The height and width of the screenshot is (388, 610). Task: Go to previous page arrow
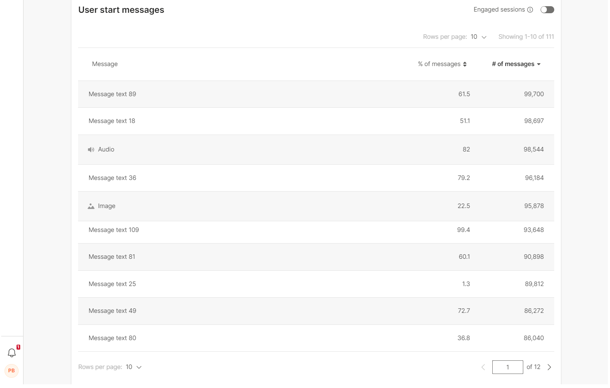(x=483, y=367)
